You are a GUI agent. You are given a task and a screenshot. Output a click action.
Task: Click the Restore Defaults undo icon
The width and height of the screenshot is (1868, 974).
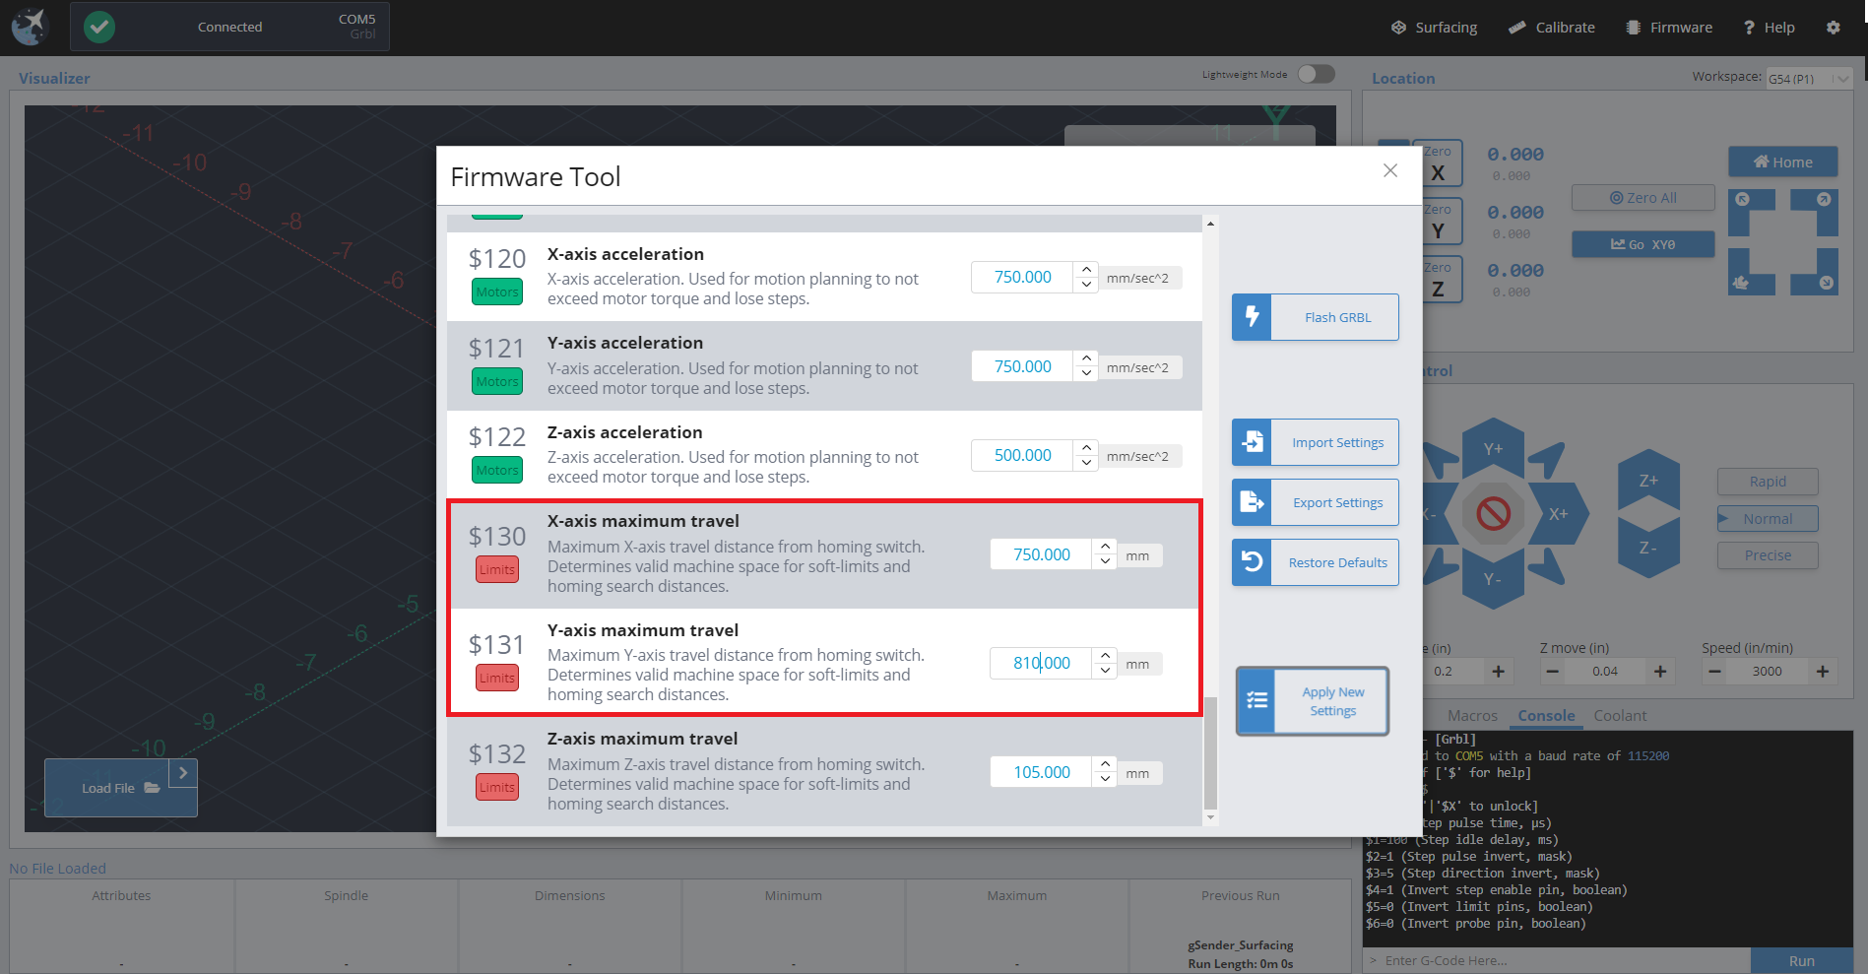[1252, 562]
